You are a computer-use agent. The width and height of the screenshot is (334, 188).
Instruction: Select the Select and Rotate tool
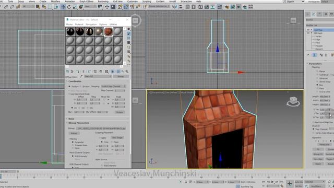pyautogui.click(x=69, y=7)
